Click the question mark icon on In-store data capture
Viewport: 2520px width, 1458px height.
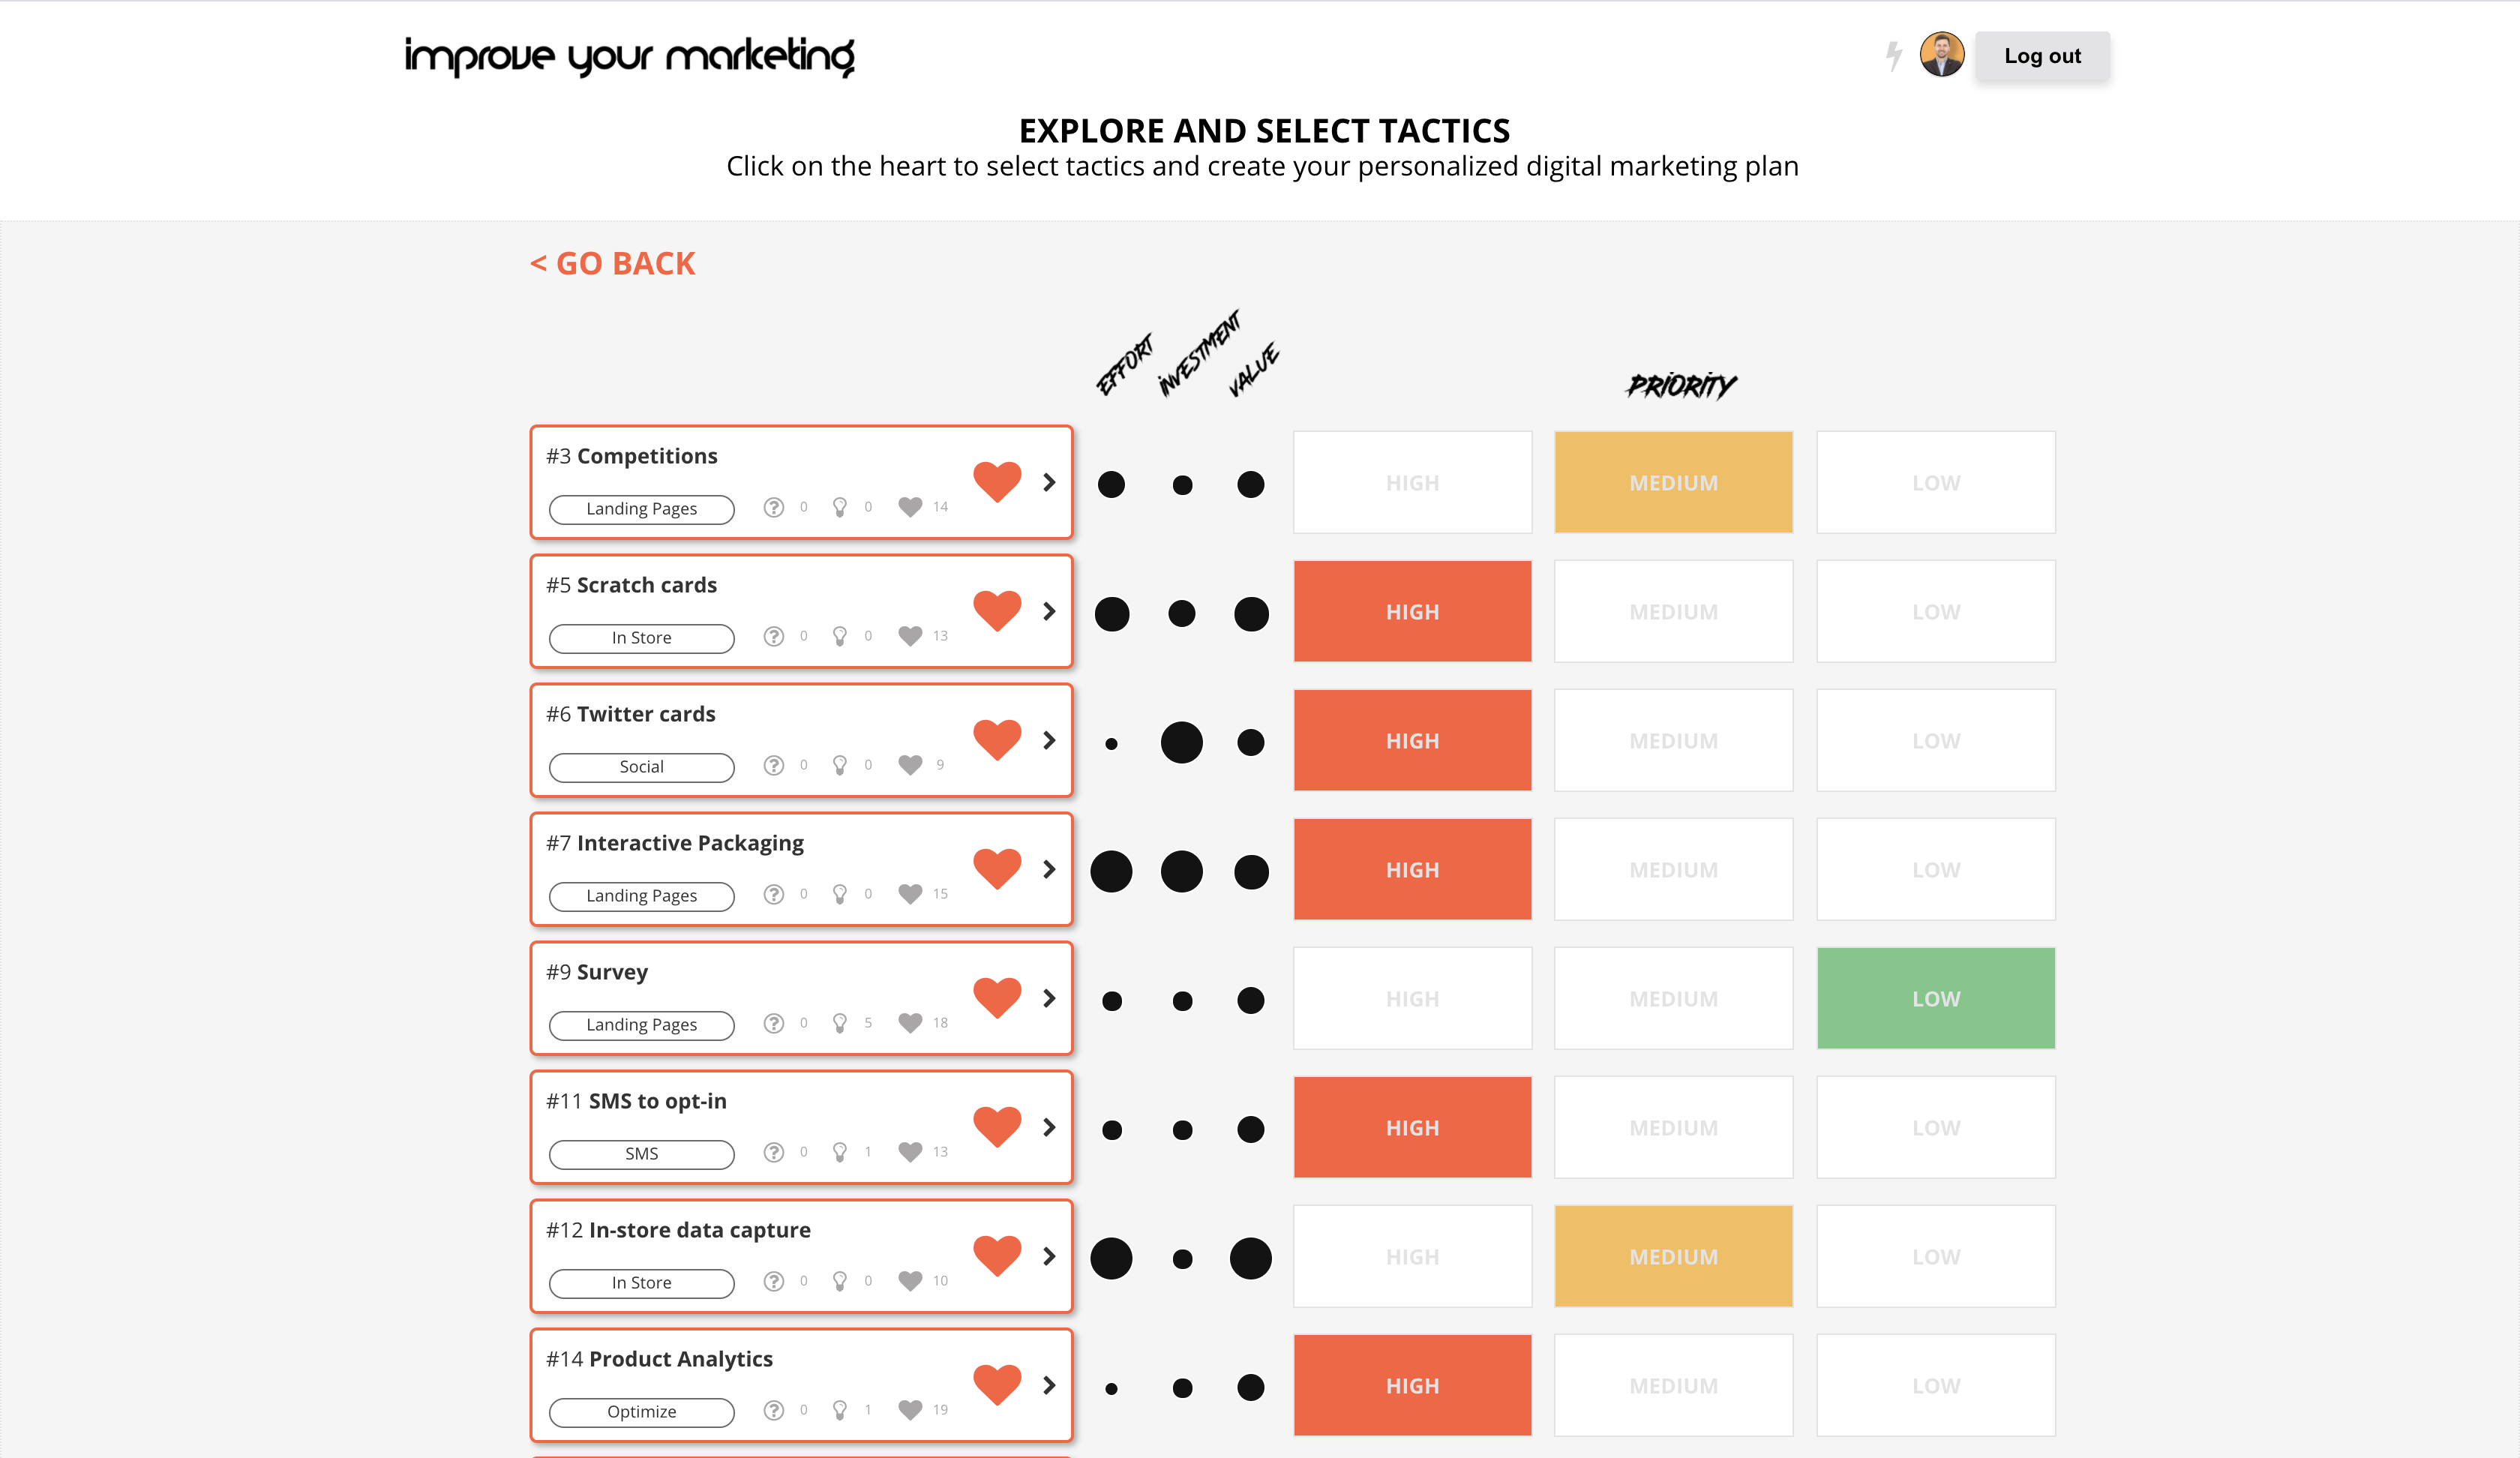(x=774, y=1280)
